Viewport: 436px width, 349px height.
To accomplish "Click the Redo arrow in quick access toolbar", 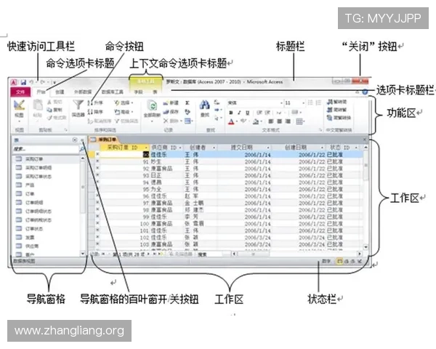I will coord(43,82).
